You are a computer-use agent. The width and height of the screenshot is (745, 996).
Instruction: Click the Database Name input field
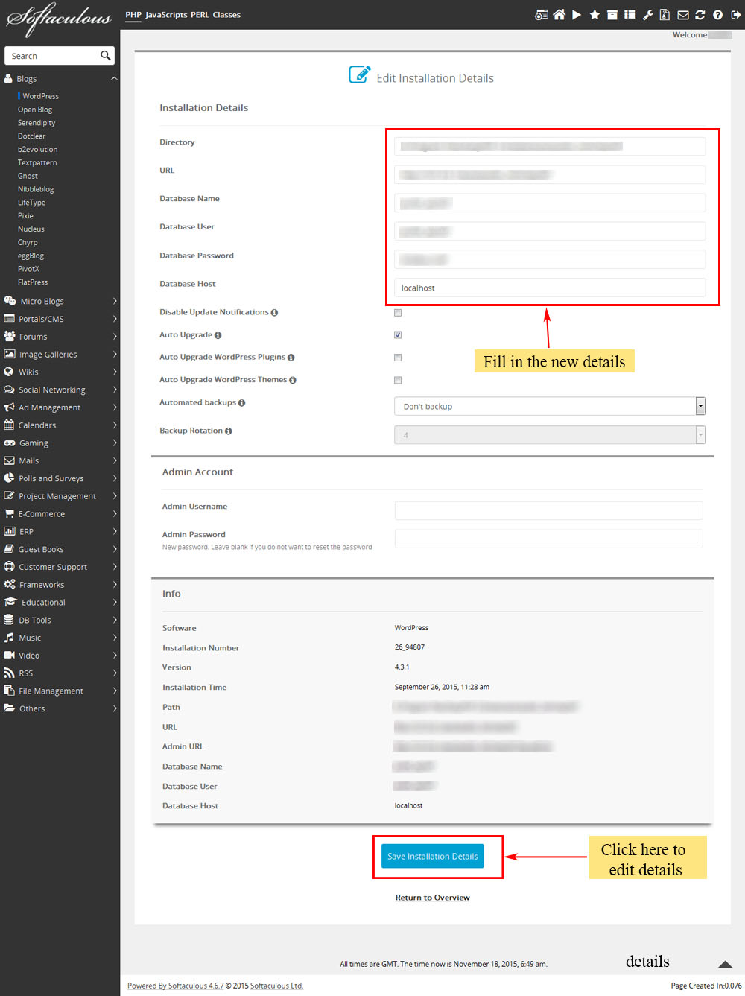point(550,203)
